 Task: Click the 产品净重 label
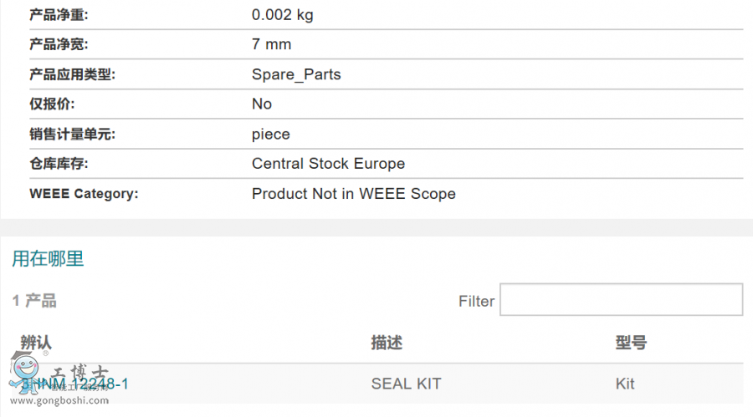pyautogui.click(x=59, y=14)
